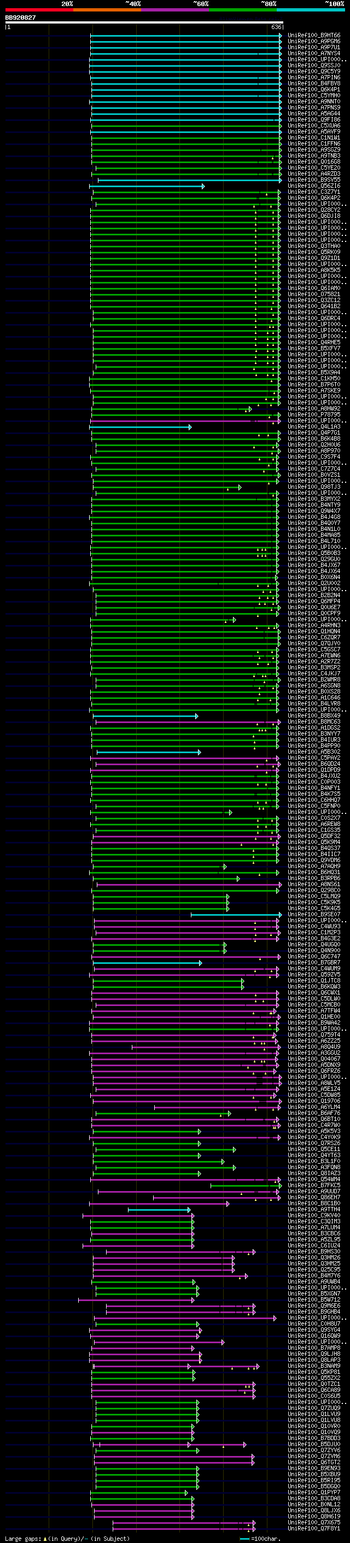Screen dimensions: 350x1543
Task: Open hit UniRef100_A7NYS4
Action: 313,54
